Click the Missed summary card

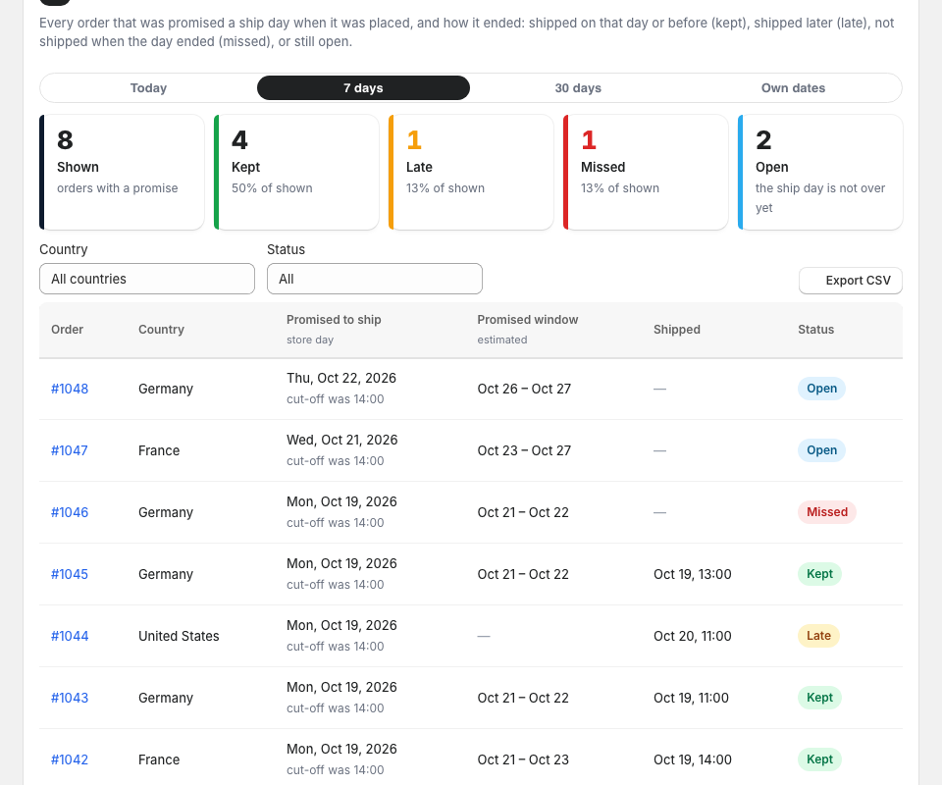click(x=646, y=173)
